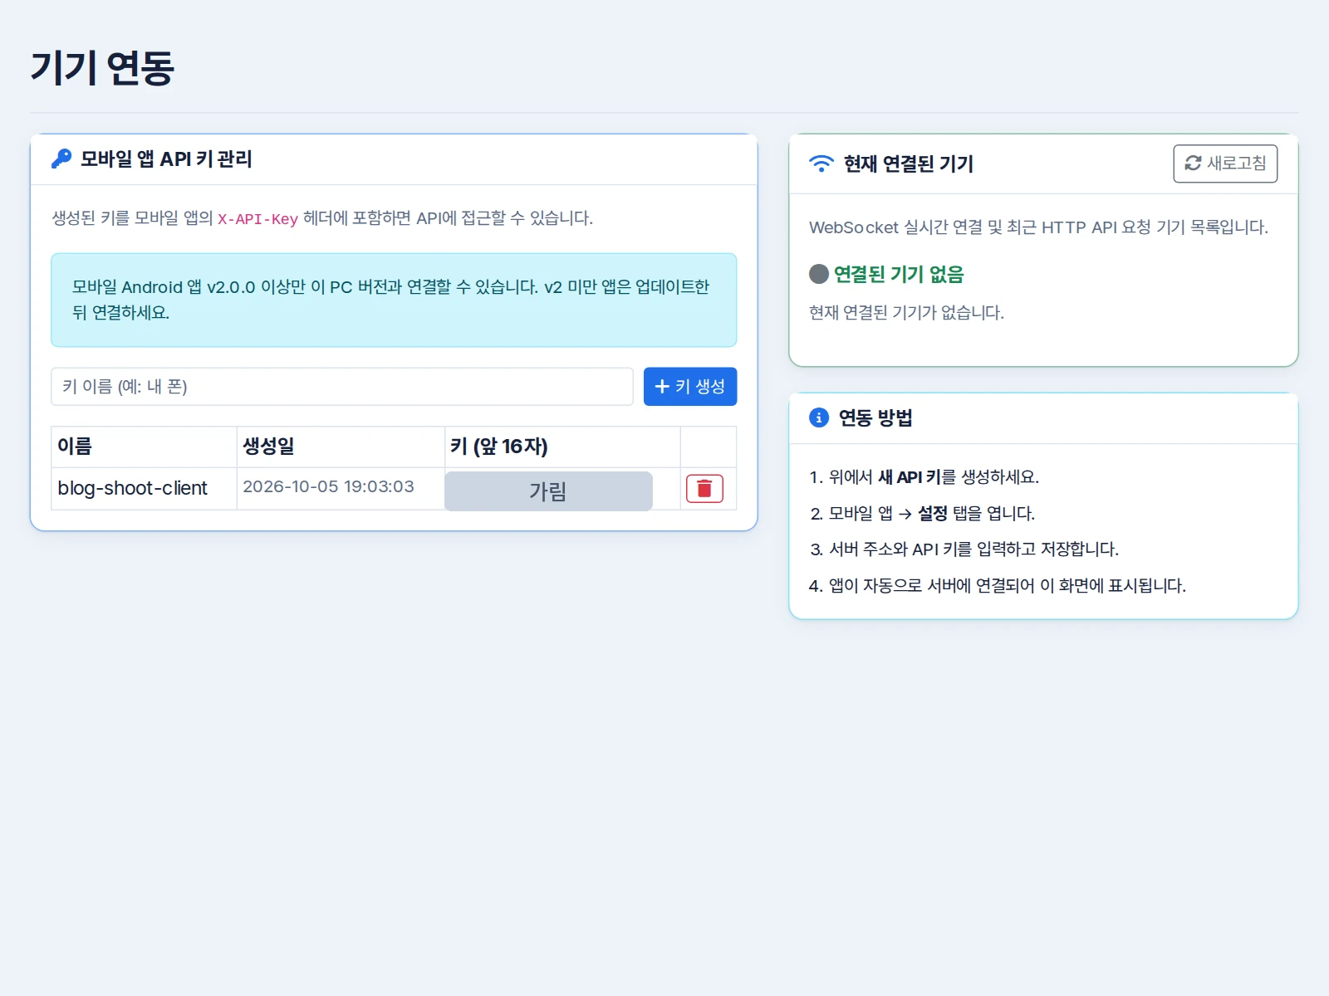The width and height of the screenshot is (1329, 996).
Task: Click the info icon beside 연동 방법
Action: [x=819, y=417]
